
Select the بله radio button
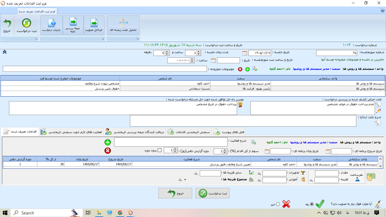tap(312, 204)
